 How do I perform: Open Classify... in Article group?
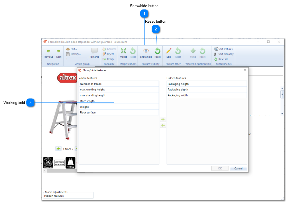point(73,54)
